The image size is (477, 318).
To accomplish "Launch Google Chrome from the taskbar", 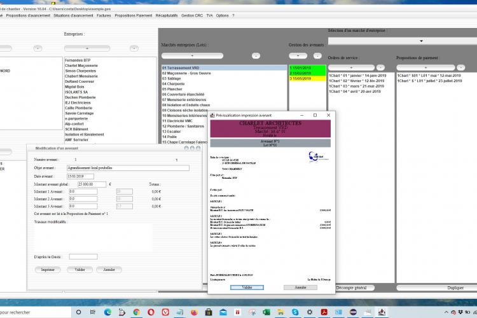I will click(137, 312).
